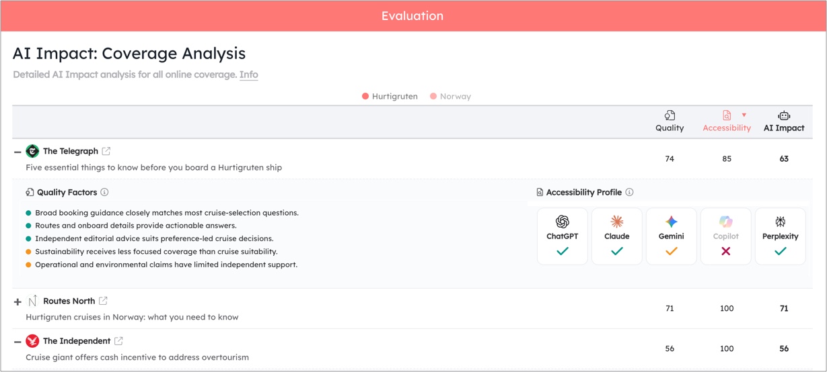Viewport: 827px width, 372px height.
Task: Click the Perplexity green checkmark
Action: (781, 251)
